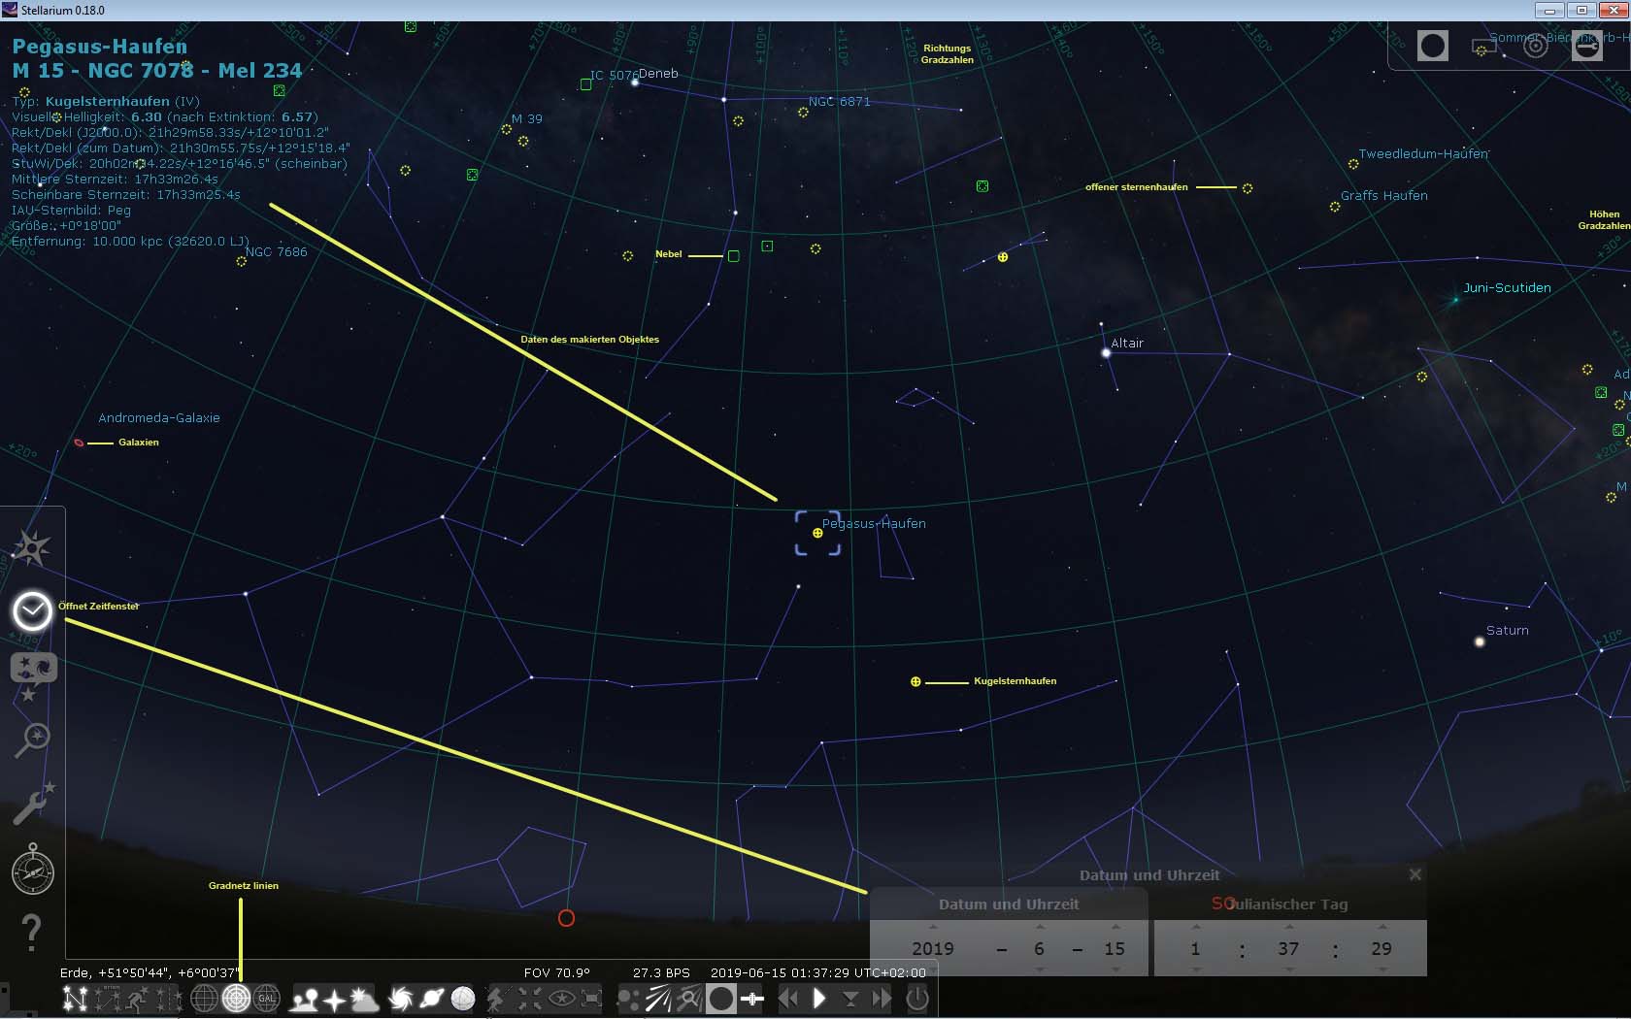Switch to the Datum und Uhrzeit tab
The image size is (1631, 1019).
[x=1009, y=904]
